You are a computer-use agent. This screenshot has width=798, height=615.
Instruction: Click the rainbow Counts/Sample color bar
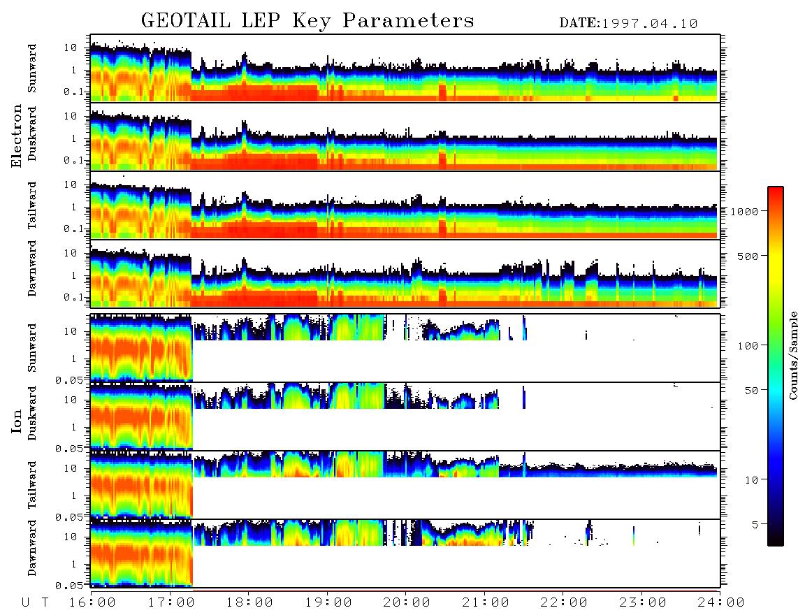[x=776, y=366]
